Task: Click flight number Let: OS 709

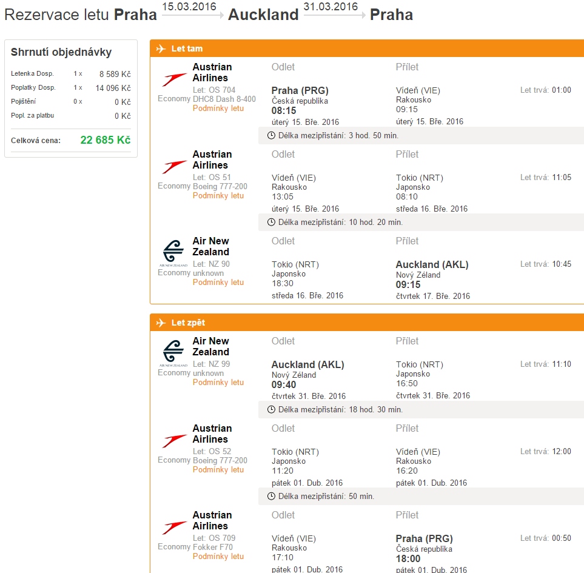Action: pos(214,538)
